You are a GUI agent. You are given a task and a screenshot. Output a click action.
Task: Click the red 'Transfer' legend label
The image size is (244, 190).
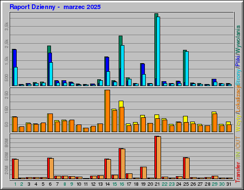[x=238, y=172]
